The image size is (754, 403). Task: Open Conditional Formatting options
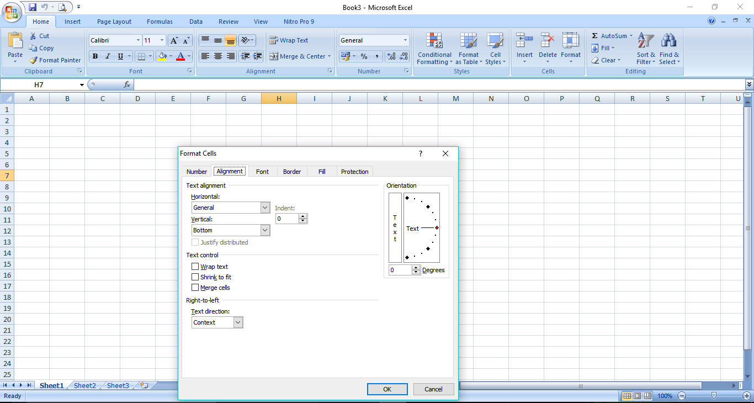(x=434, y=49)
